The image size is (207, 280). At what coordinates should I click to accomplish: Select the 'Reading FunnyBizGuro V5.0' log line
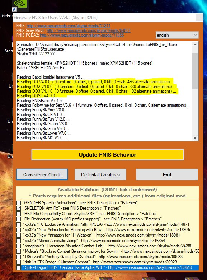coord(43,129)
